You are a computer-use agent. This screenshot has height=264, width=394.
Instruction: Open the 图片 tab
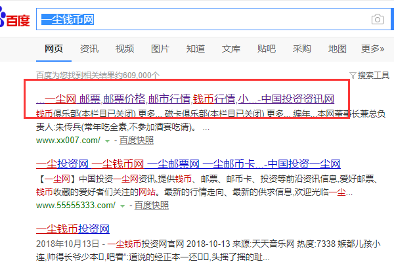point(160,49)
